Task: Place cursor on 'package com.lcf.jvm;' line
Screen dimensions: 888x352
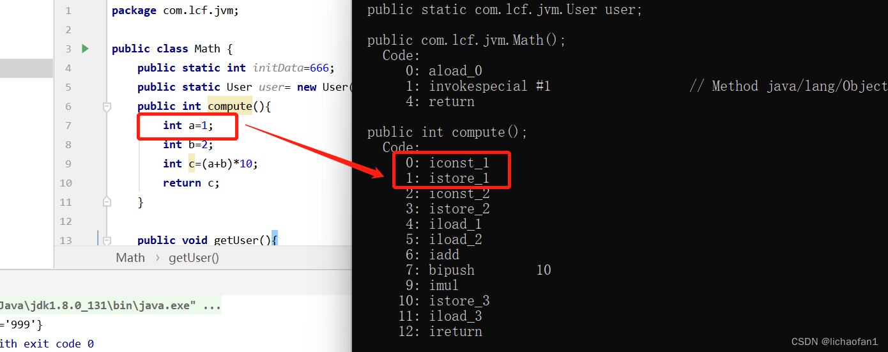Action: click(x=175, y=11)
